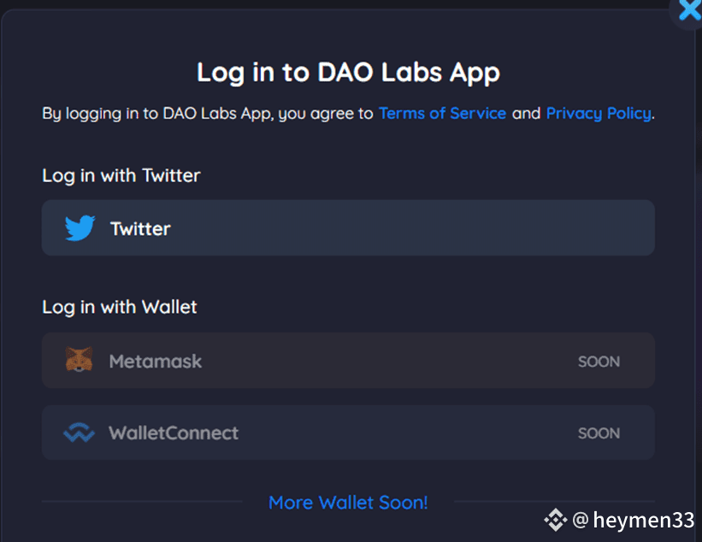
Task: Click the Log in with Twitter heading
Action: point(121,176)
